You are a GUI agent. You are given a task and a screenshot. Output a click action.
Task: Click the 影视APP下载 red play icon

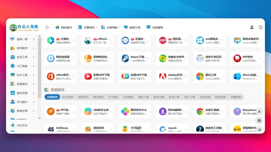[88, 76]
